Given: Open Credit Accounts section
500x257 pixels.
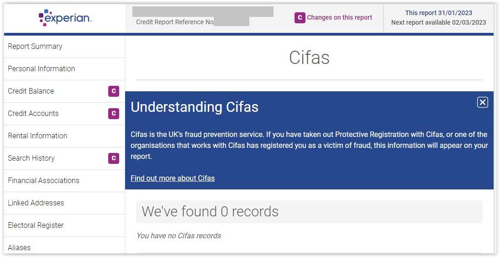Looking at the screenshot, I should pyautogui.click(x=64, y=114).
